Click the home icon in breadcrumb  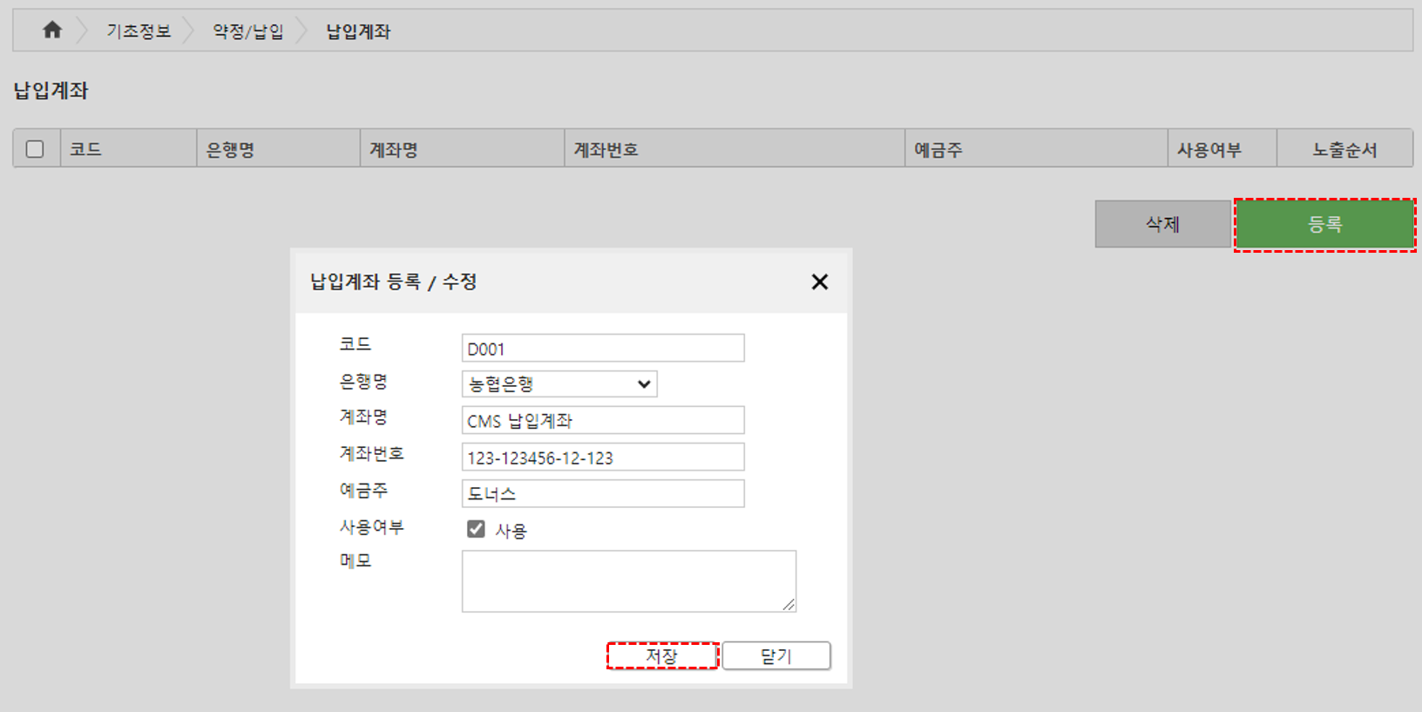click(52, 31)
